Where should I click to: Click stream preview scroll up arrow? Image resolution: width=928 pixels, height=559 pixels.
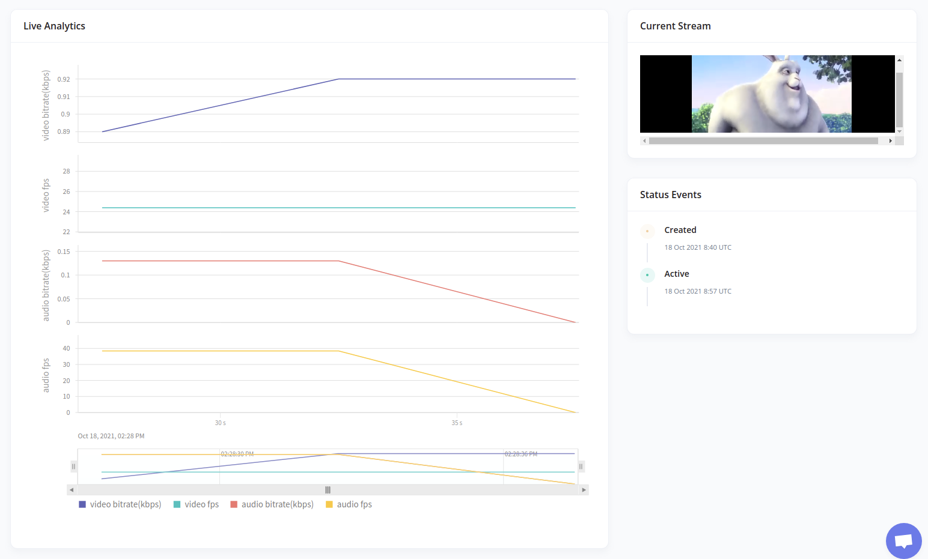900,60
